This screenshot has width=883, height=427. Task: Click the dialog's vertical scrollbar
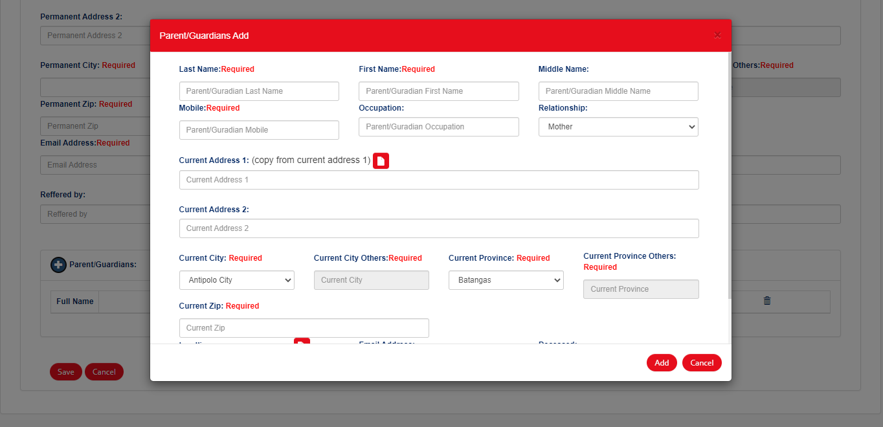click(729, 181)
